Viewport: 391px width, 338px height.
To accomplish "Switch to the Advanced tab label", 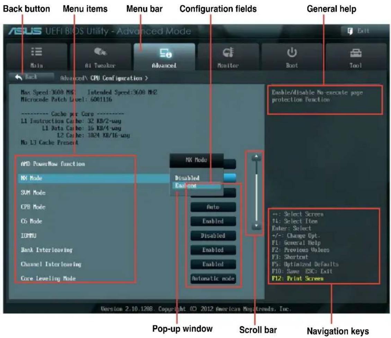I will (x=164, y=65).
